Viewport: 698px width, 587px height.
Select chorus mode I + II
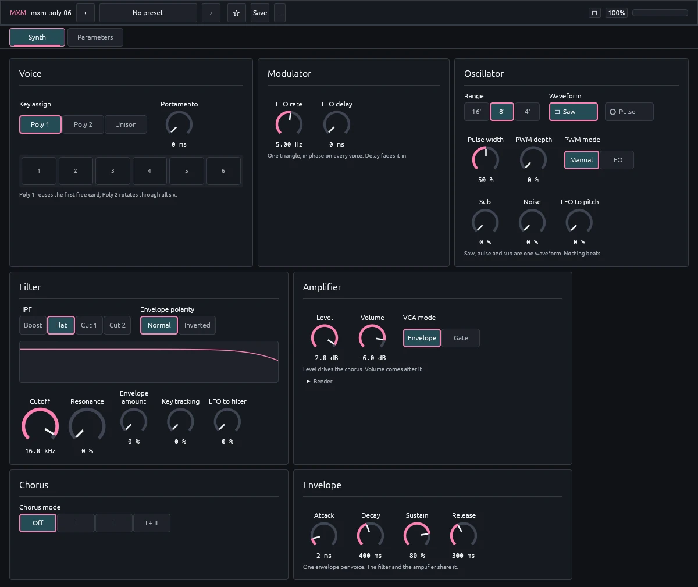[152, 523]
